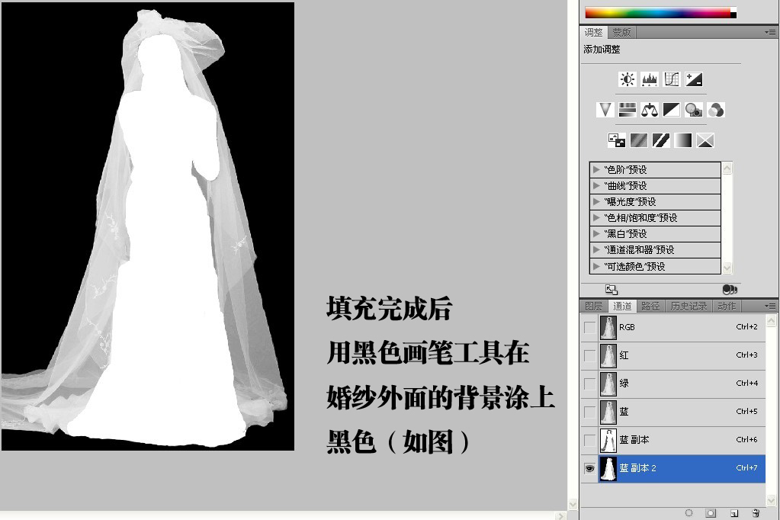Hide the 蓝 副本 2 channel

point(589,468)
